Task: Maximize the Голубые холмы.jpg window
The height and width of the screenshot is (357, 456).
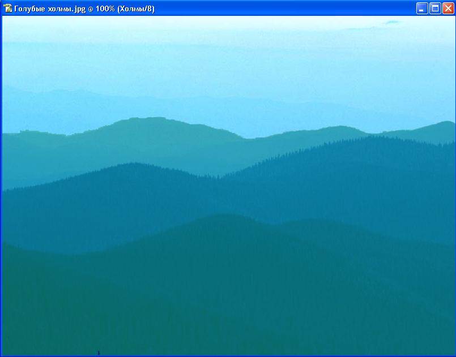Action: click(436, 8)
